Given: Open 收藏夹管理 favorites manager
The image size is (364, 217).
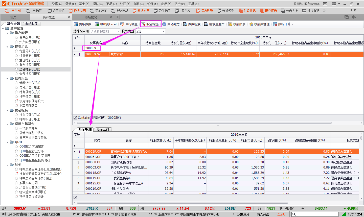Looking at the screenshot, I should [x=251, y=24].
